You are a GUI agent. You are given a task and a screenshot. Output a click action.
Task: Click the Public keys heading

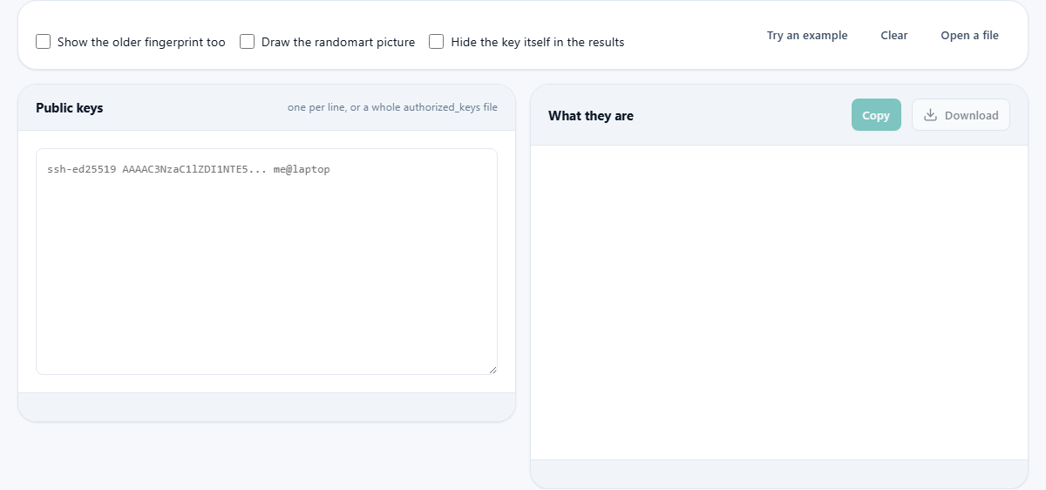[x=70, y=108]
